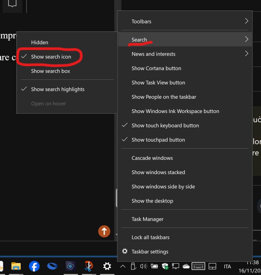Open Task Manager from context menu
The width and height of the screenshot is (261, 275).
[x=147, y=219]
